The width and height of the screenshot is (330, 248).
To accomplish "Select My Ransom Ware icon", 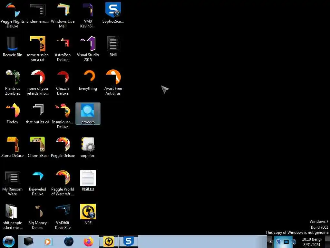I will (x=13, y=183).
